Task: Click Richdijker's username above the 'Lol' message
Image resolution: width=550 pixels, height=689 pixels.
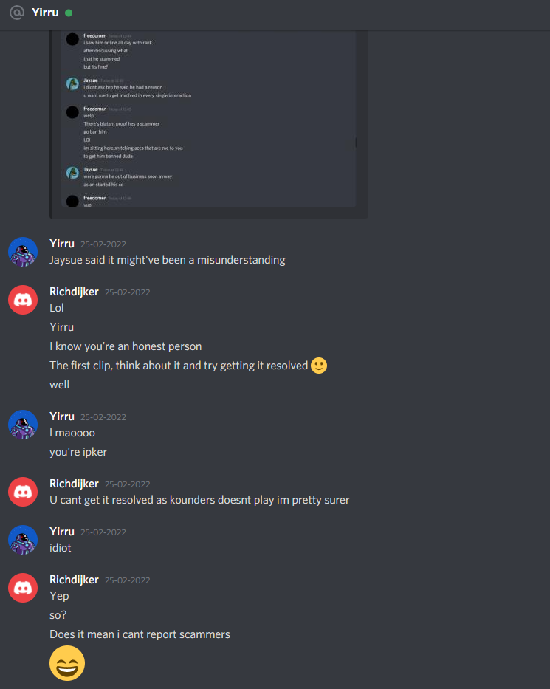Action: point(75,292)
